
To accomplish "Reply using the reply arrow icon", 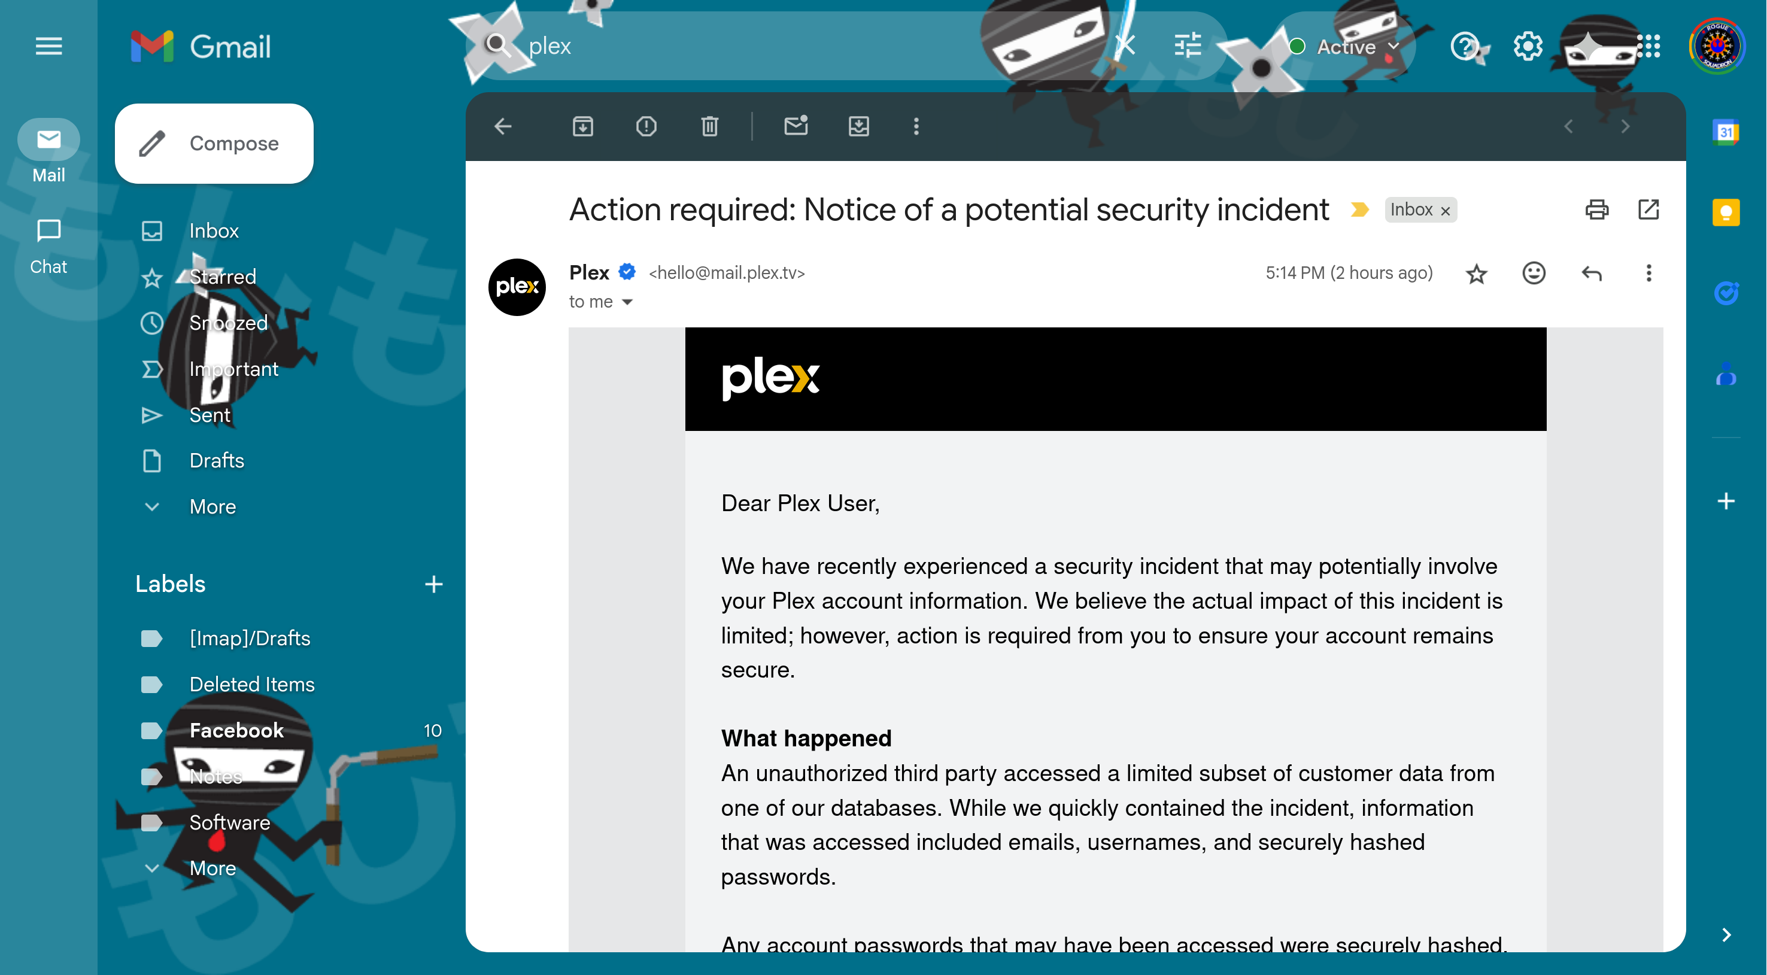I will point(1590,274).
